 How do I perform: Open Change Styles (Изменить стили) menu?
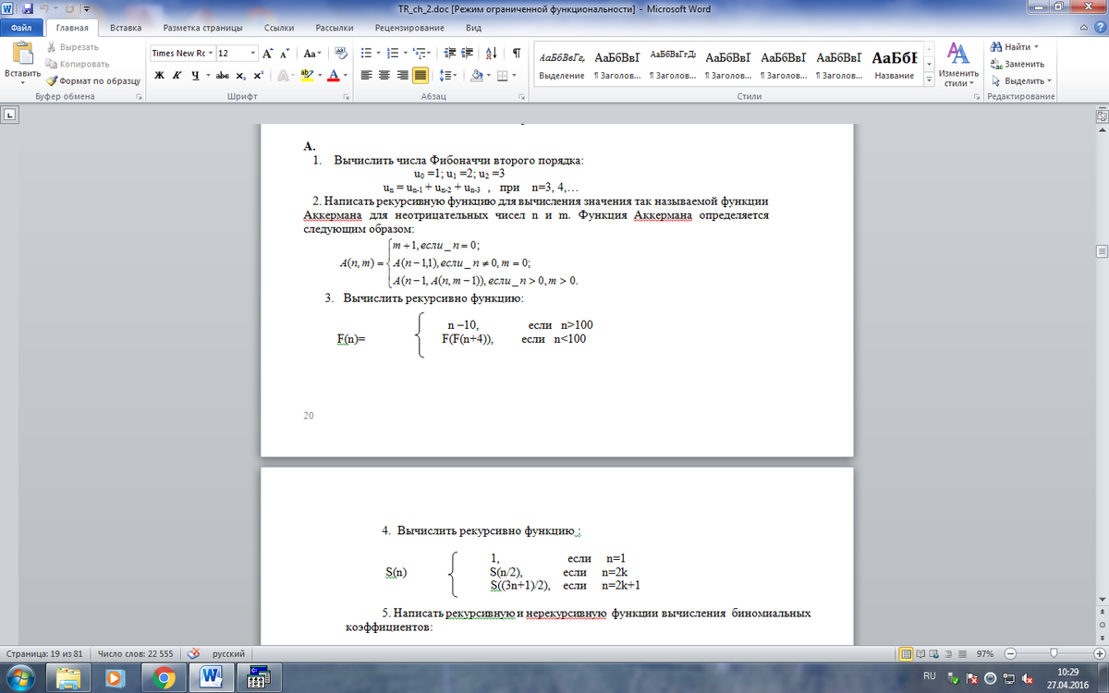(x=958, y=65)
